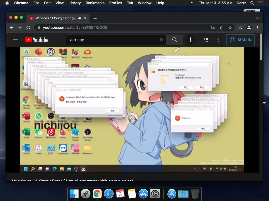Screen dimensions: 269x201
Task: Open the Chrome app menu
Action: click(21, 3)
